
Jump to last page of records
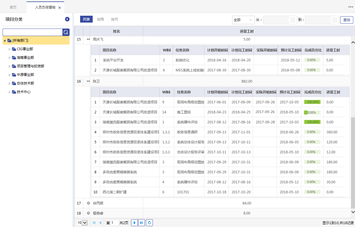[x=141, y=223]
